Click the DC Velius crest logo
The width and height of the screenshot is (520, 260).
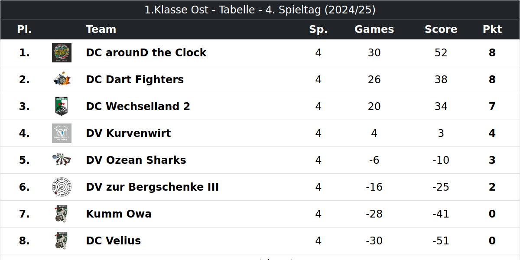tap(62, 241)
